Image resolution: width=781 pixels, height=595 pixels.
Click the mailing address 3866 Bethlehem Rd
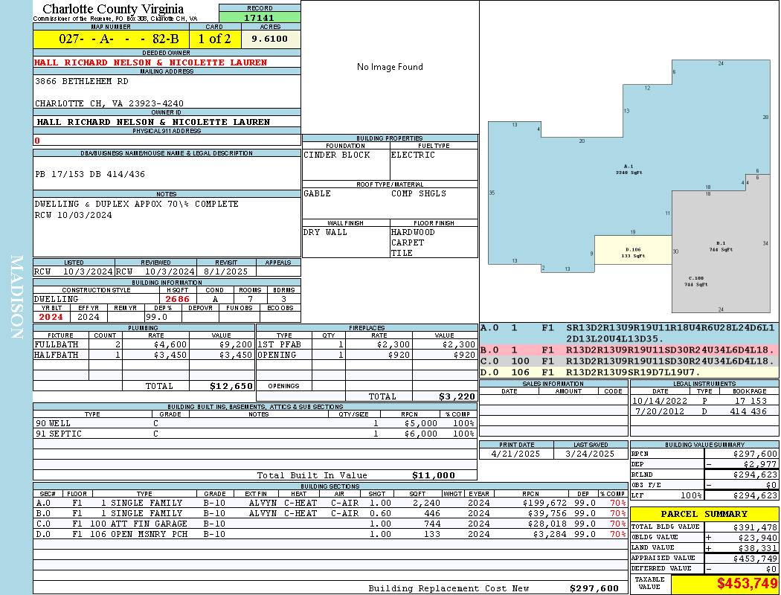(x=82, y=81)
